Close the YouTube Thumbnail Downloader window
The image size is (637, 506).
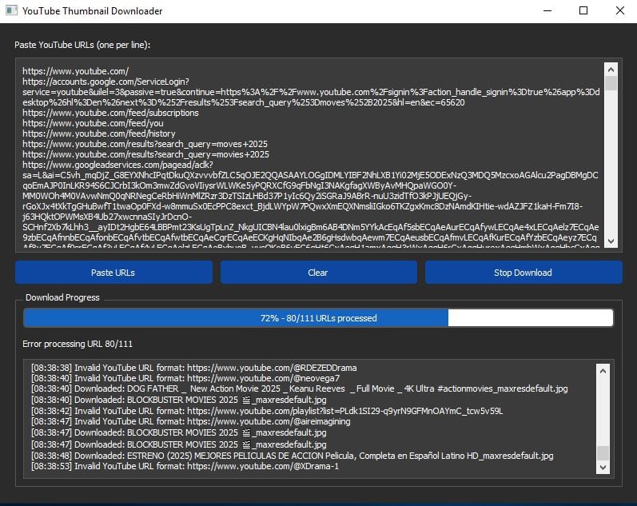(619, 11)
